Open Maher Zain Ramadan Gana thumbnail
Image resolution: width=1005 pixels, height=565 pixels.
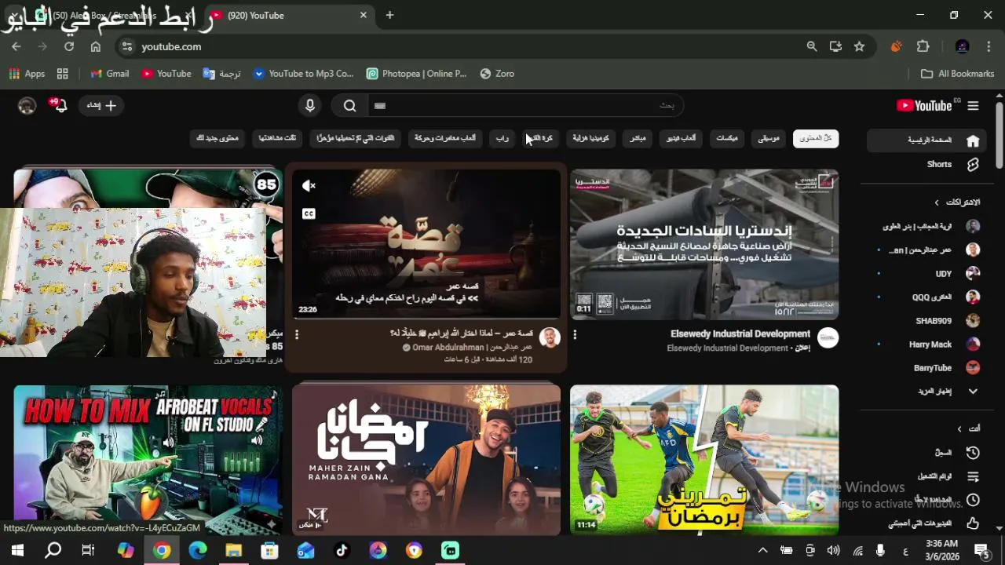click(426, 460)
